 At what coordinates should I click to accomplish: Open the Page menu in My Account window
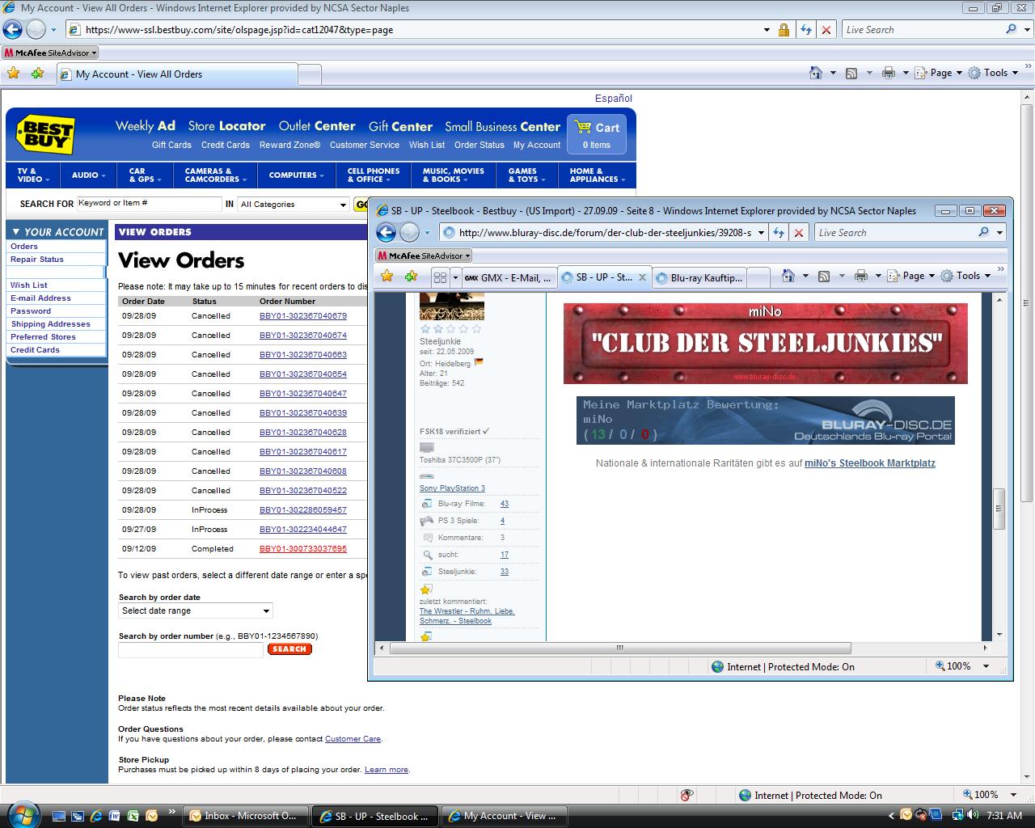pos(938,73)
